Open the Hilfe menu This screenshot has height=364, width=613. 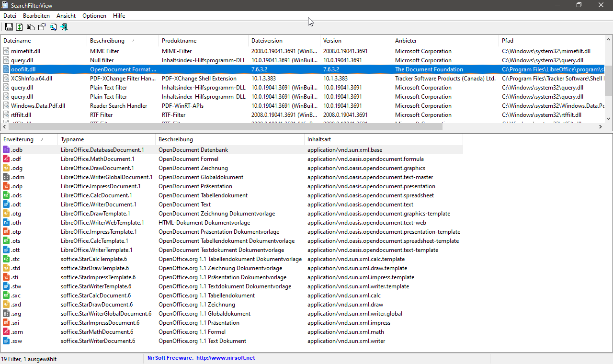point(119,16)
